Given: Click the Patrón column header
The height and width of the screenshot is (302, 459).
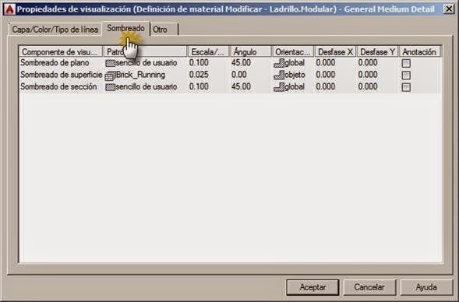Looking at the screenshot, I should [x=145, y=51].
